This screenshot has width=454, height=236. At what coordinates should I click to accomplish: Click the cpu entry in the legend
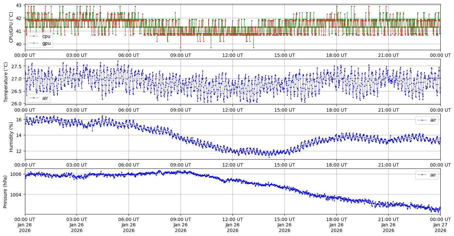point(46,36)
